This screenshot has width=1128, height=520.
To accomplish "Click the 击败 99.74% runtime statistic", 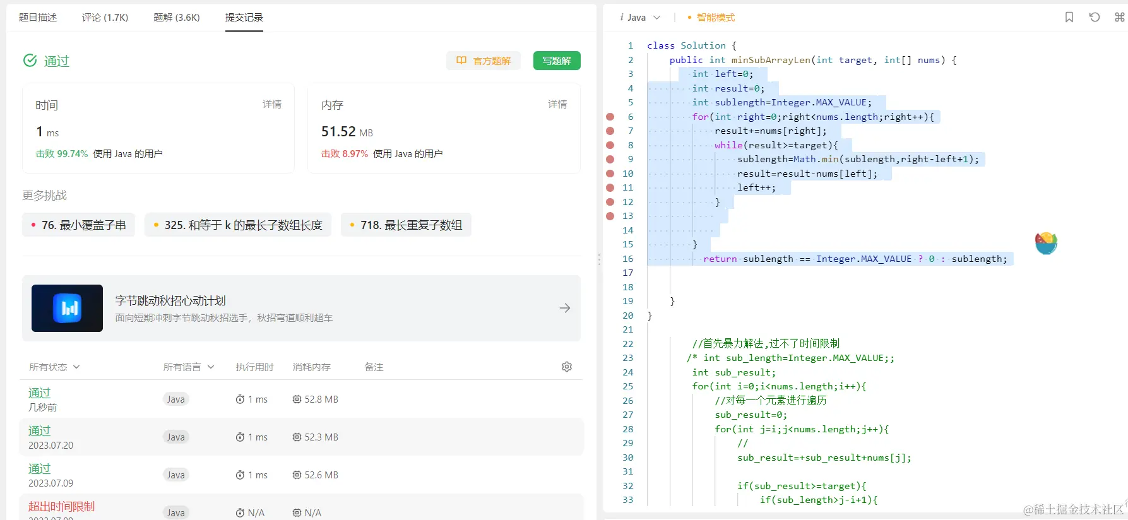I will 62,153.
